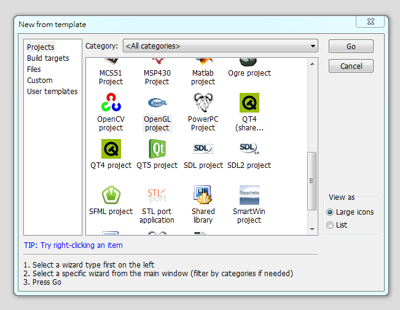Click the OpenCV project label text
Screen dimensions: 400x310
tap(111, 124)
